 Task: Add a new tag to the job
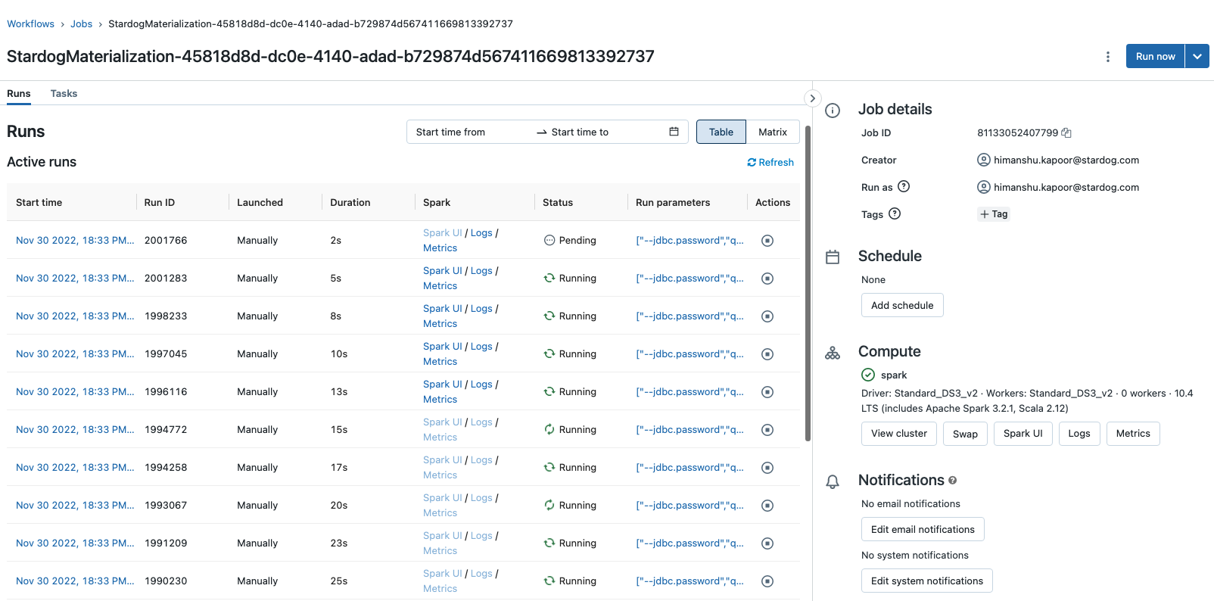click(994, 214)
